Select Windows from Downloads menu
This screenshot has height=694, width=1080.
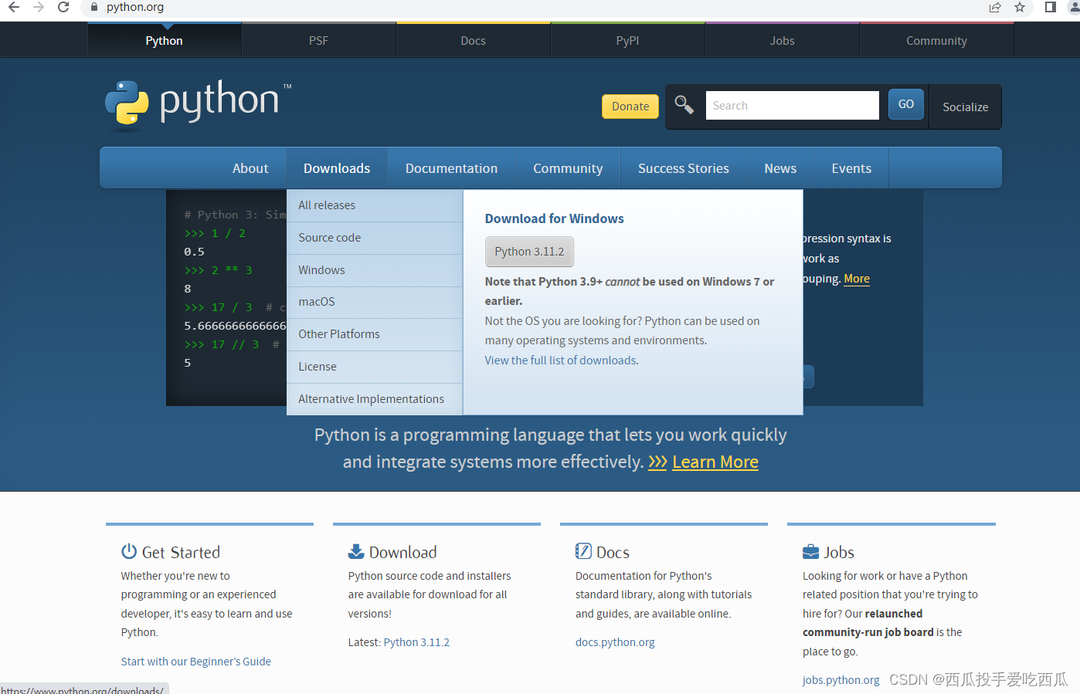(x=375, y=270)
